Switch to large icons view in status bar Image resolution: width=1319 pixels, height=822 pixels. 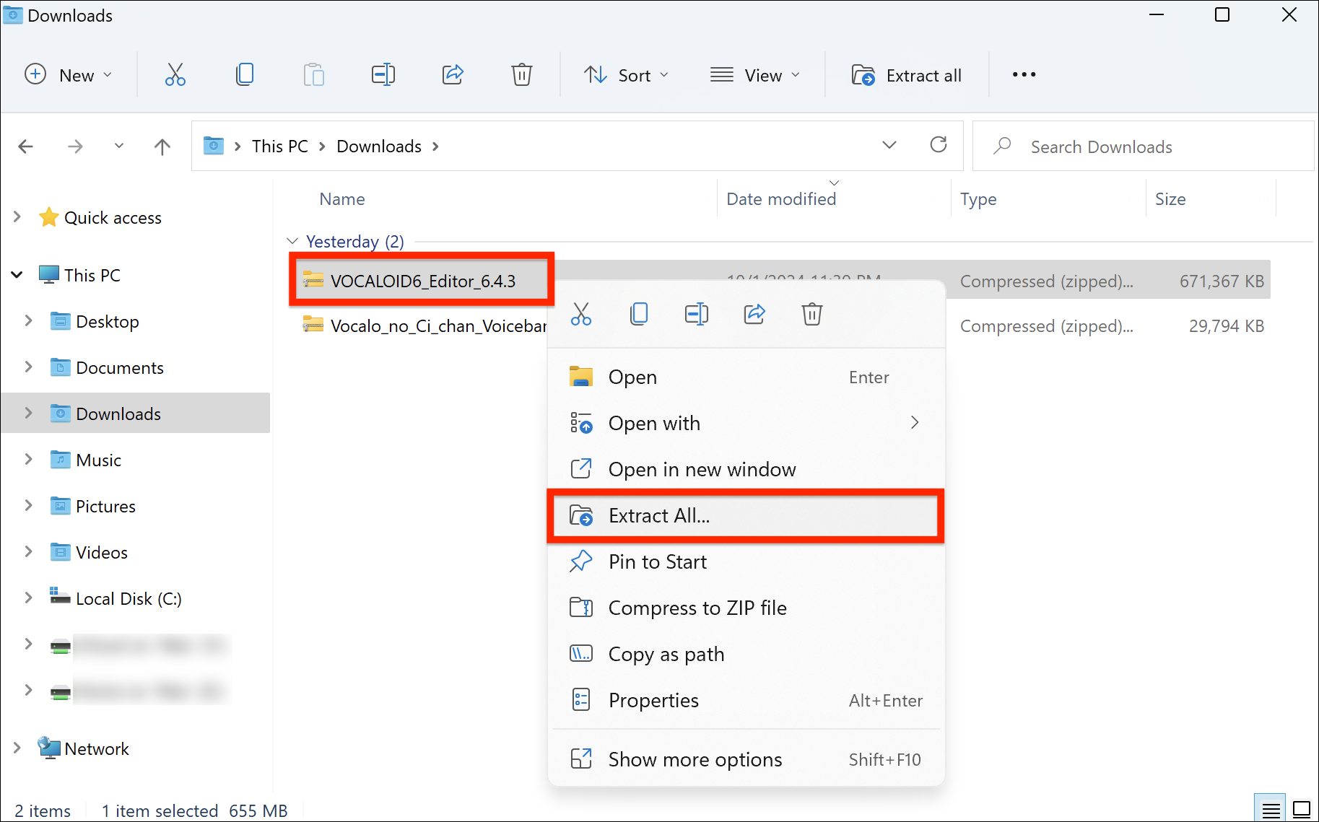1301,810
